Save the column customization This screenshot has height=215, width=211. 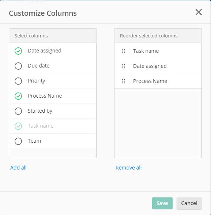click(162, 203)
